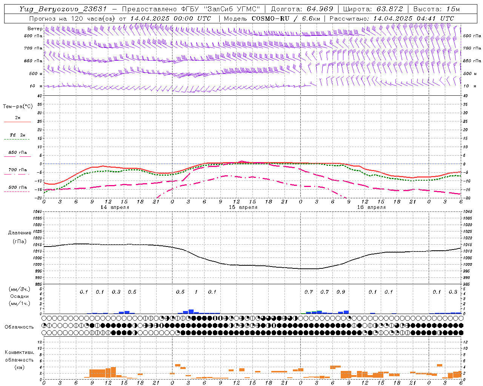Click the Осадки precipitation label
483x386 pixels.
19,296
